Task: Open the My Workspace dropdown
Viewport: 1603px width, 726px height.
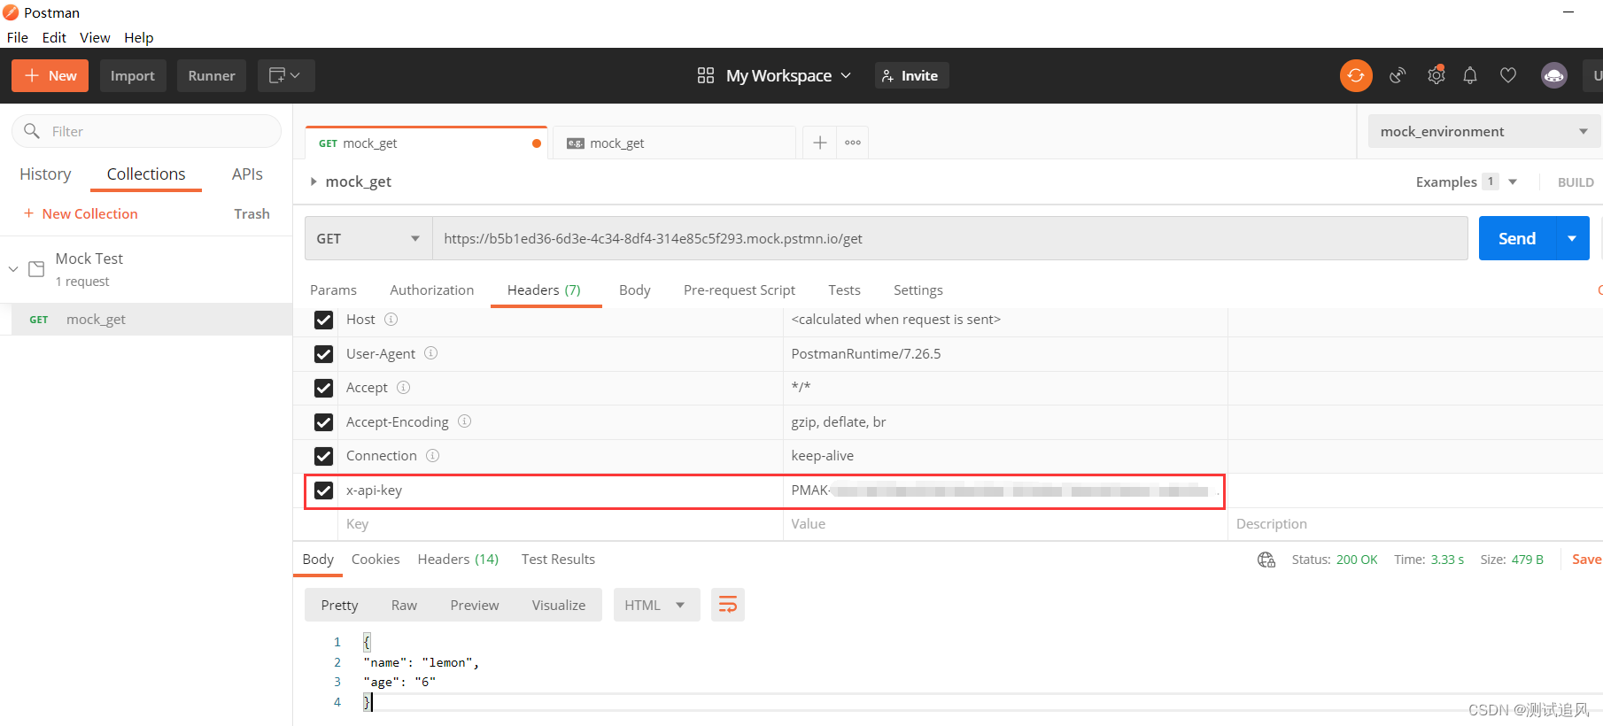Action: click(x=788, y=75)
